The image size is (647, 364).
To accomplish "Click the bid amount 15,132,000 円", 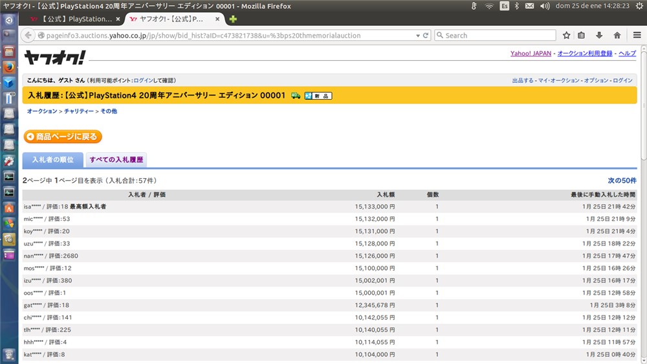I will click(375, 219).
